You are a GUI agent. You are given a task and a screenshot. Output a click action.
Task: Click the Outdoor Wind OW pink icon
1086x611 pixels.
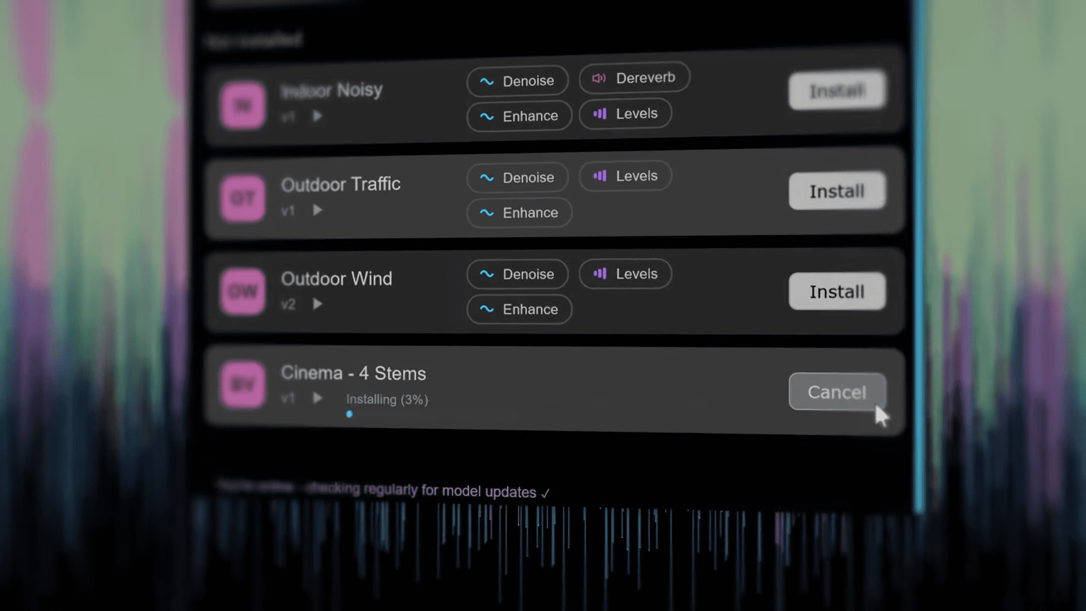click(243, 291)
